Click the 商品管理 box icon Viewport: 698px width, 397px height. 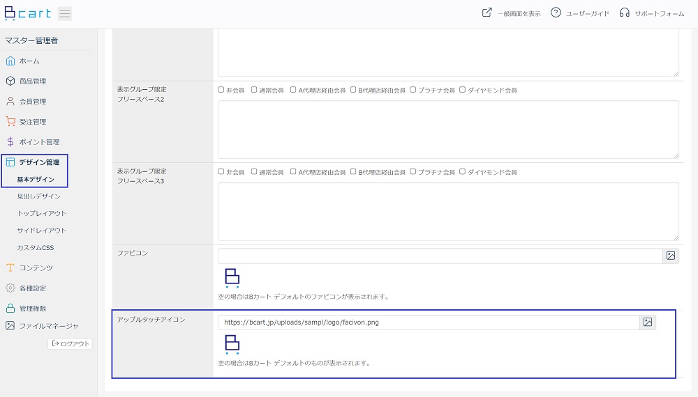coord(10,81)
